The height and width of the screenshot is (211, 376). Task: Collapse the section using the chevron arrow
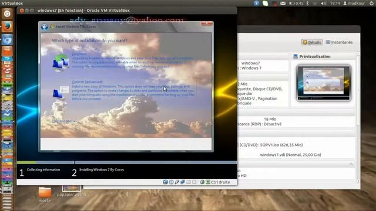(x=351, y=164)
